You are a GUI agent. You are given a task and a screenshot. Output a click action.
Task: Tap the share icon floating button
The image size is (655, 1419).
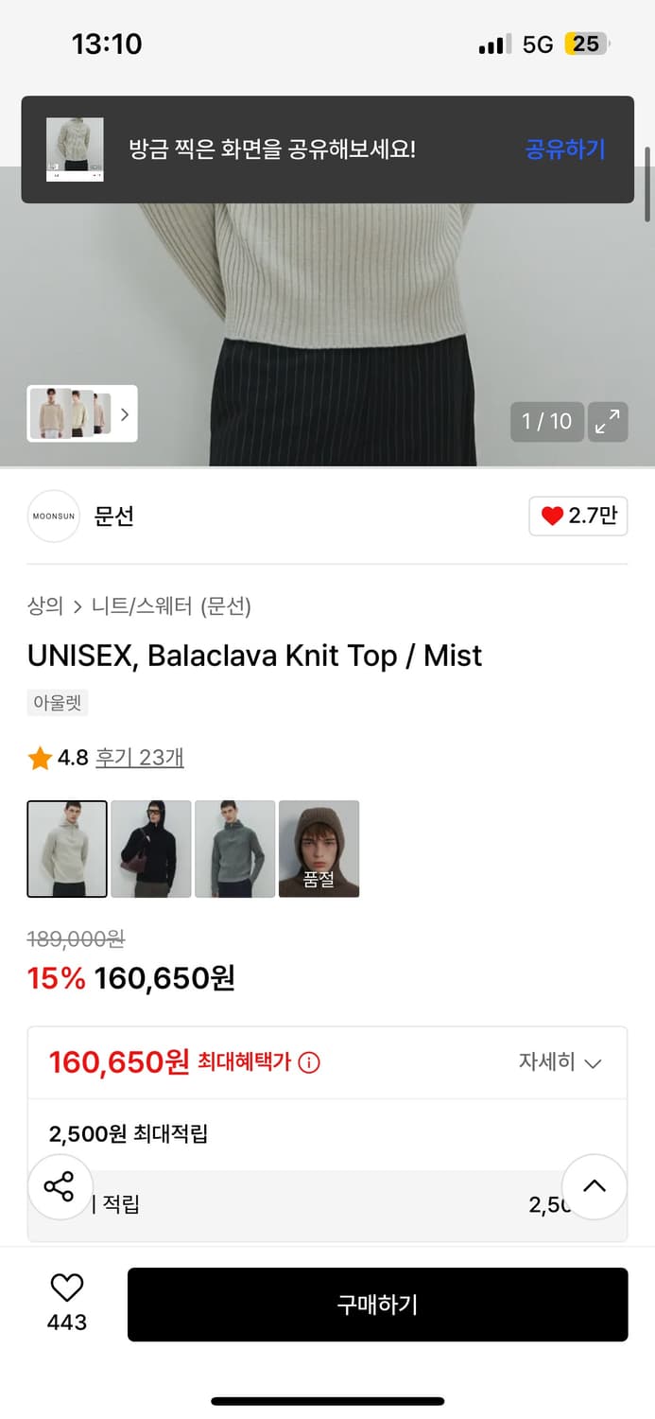(60, 1186)
